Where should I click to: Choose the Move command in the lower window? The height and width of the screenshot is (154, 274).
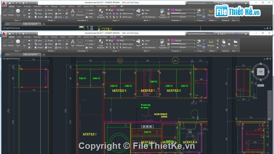(x=38, y=41)
